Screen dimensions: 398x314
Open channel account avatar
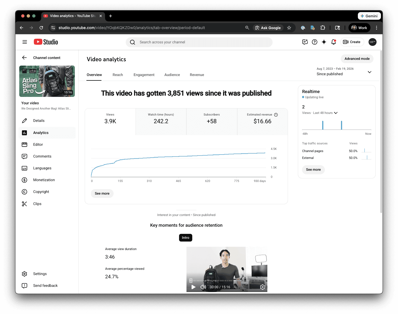pyautogui.click(x=372, y=42)
